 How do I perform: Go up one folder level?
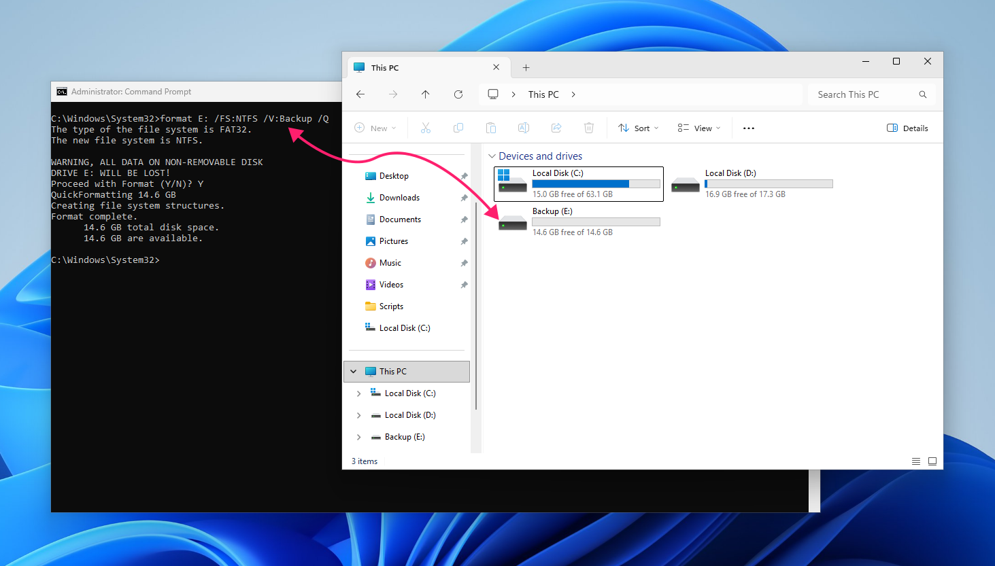click(x=426, y=94)
